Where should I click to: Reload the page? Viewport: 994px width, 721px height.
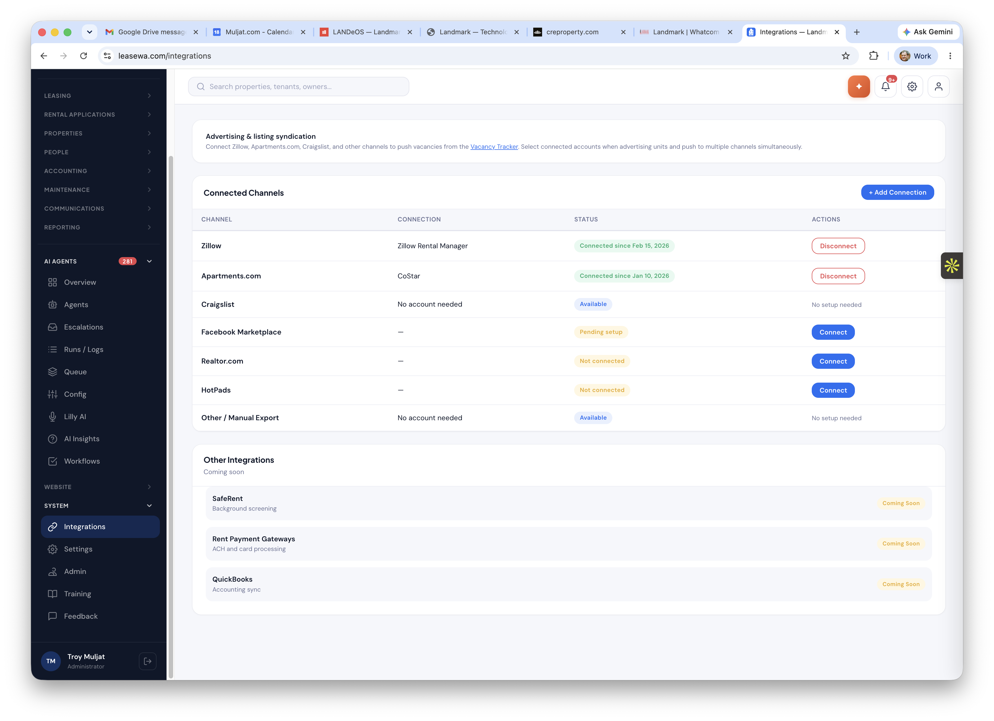[83, 56]
